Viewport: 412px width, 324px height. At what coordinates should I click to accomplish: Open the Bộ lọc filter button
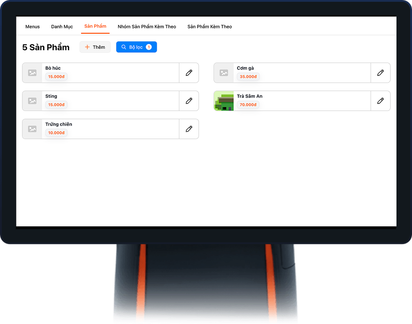click(x=136, y=47)
